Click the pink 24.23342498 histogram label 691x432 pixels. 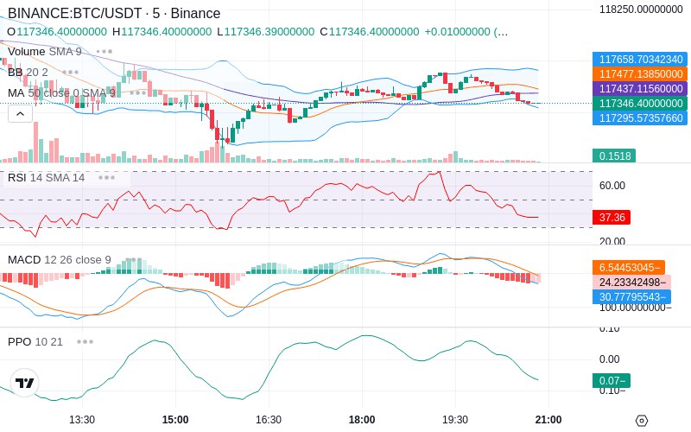(x=631, y=283)
